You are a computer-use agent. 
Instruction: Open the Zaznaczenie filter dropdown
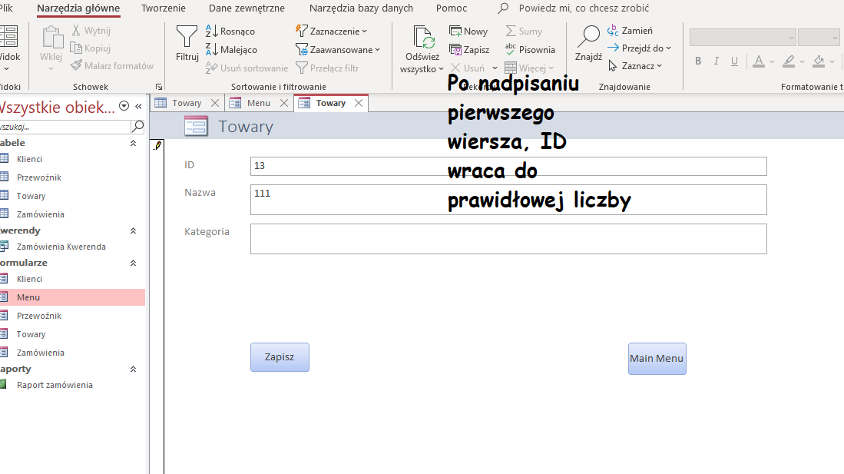click(332, 31)
